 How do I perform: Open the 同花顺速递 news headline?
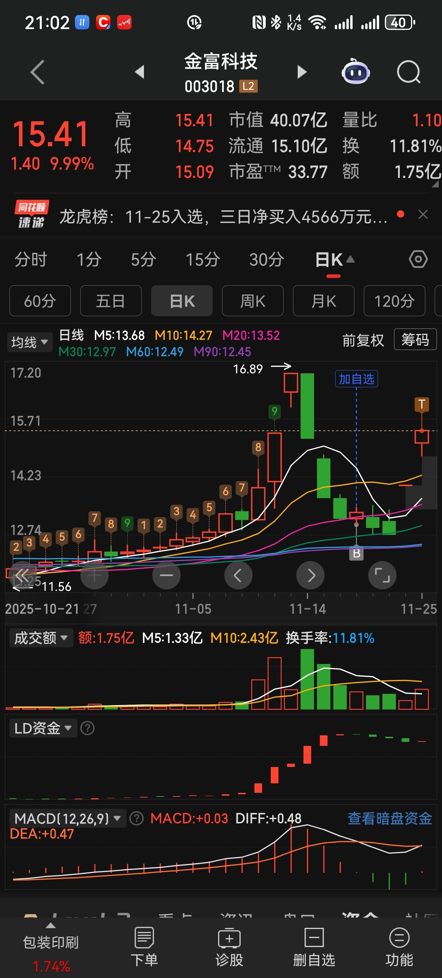pyautogui.click(x=224, y=217)
